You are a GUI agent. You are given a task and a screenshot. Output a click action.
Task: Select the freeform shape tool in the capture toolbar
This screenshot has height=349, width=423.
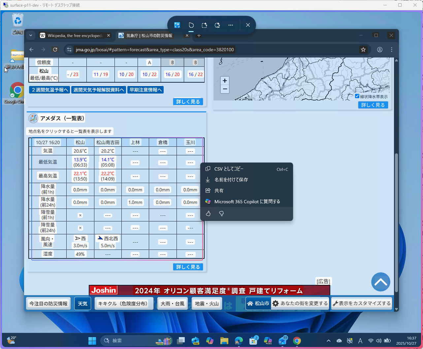pos(191,25)
